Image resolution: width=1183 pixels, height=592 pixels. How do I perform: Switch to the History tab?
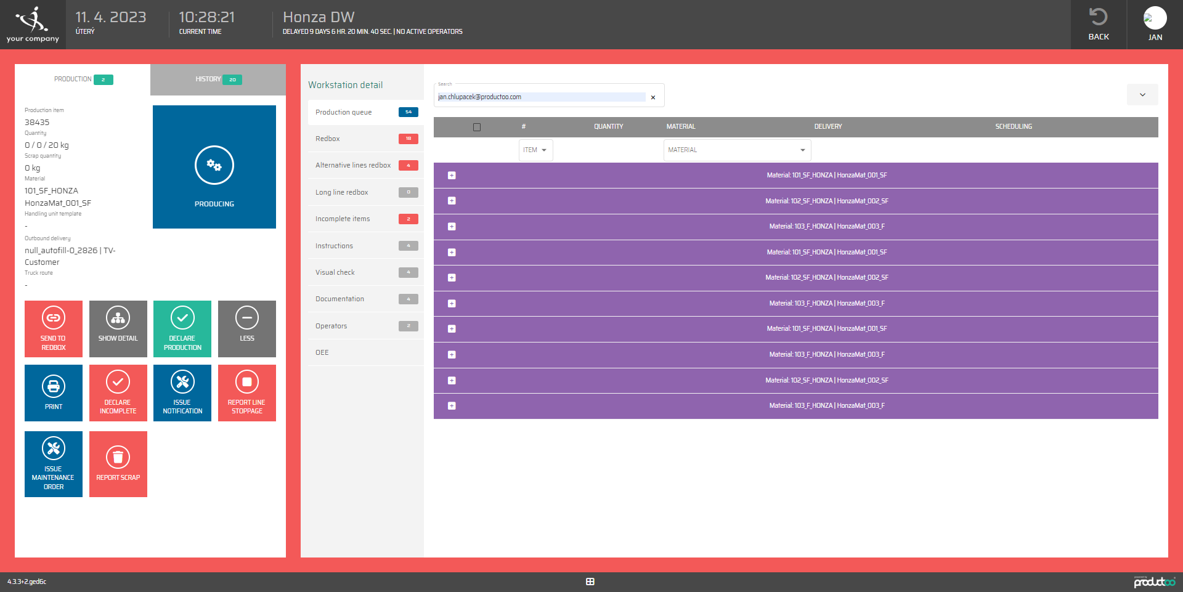tap(217, 79)
